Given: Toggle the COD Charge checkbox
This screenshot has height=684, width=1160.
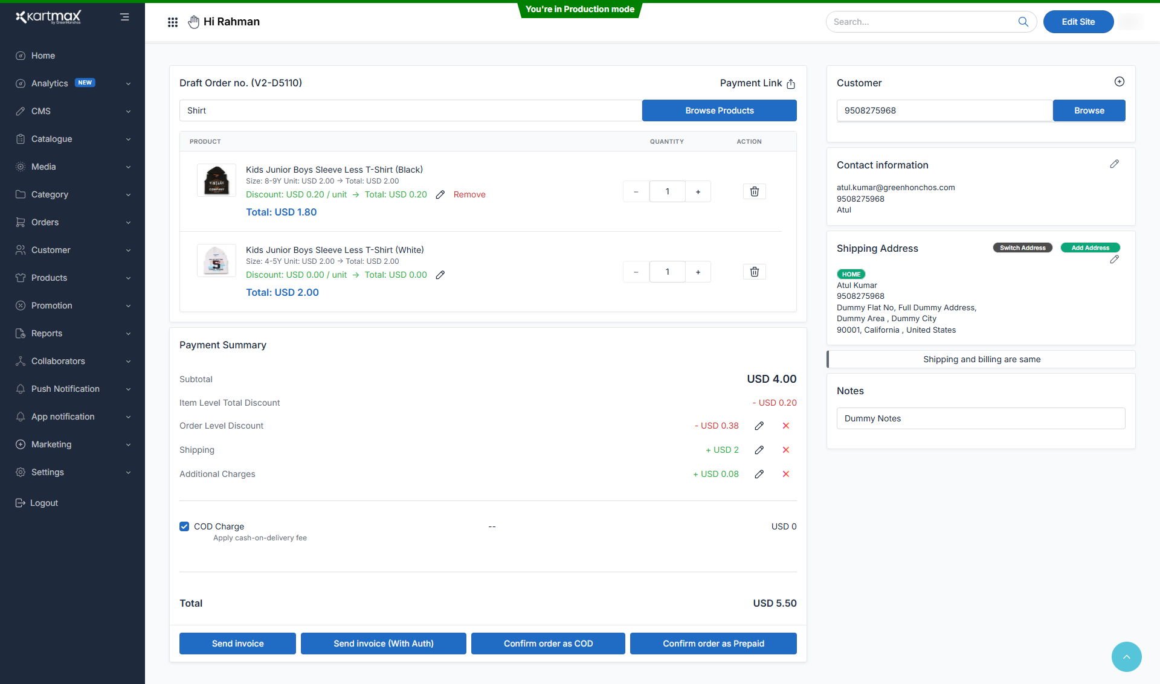Looking at the screenshot, I should tap(184, 526).
